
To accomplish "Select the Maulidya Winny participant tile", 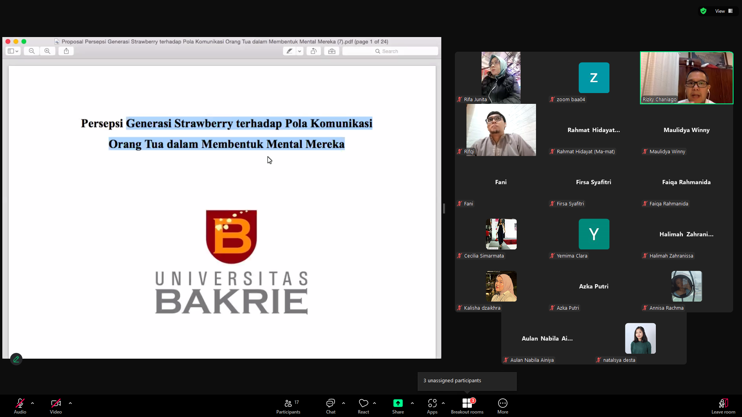I will 687,130.
